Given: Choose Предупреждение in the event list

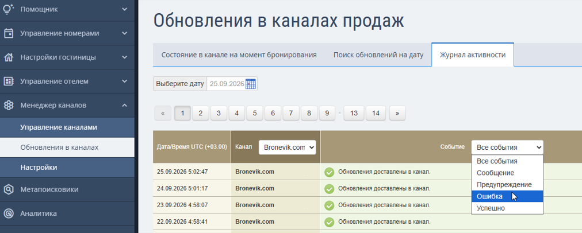Looking at the screenshot, I should (507, 184).
